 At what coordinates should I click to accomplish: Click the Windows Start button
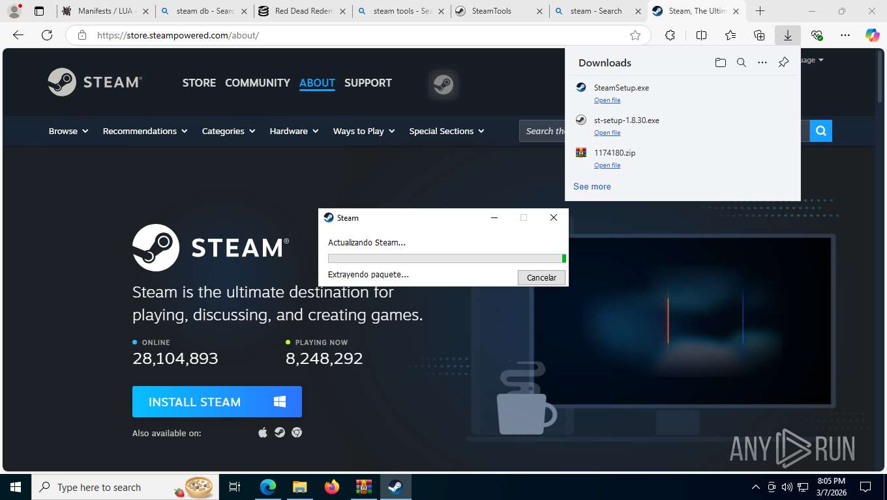click(16, 486)
